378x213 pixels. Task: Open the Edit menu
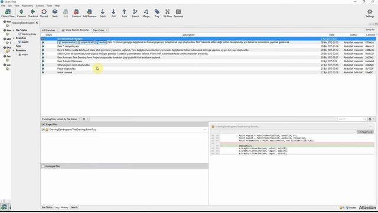coord(9,5)
